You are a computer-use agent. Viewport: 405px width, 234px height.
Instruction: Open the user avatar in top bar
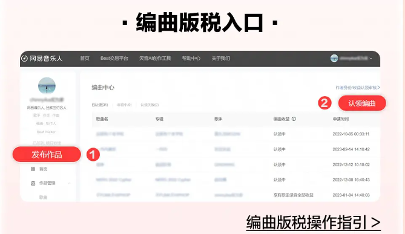tap(334, 58)
